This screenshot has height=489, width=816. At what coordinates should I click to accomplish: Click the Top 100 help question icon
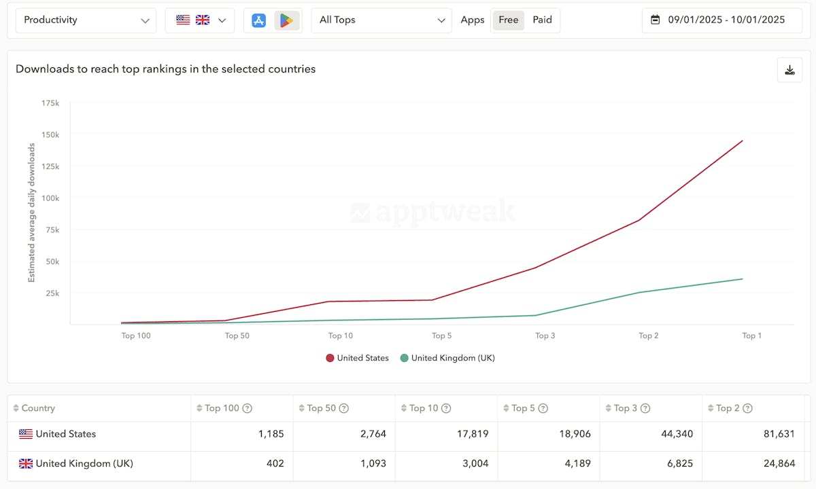click(x=248, y=408)
